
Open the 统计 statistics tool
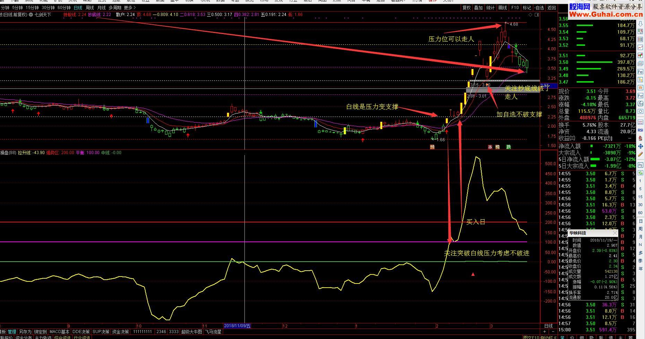pos(491,8)
